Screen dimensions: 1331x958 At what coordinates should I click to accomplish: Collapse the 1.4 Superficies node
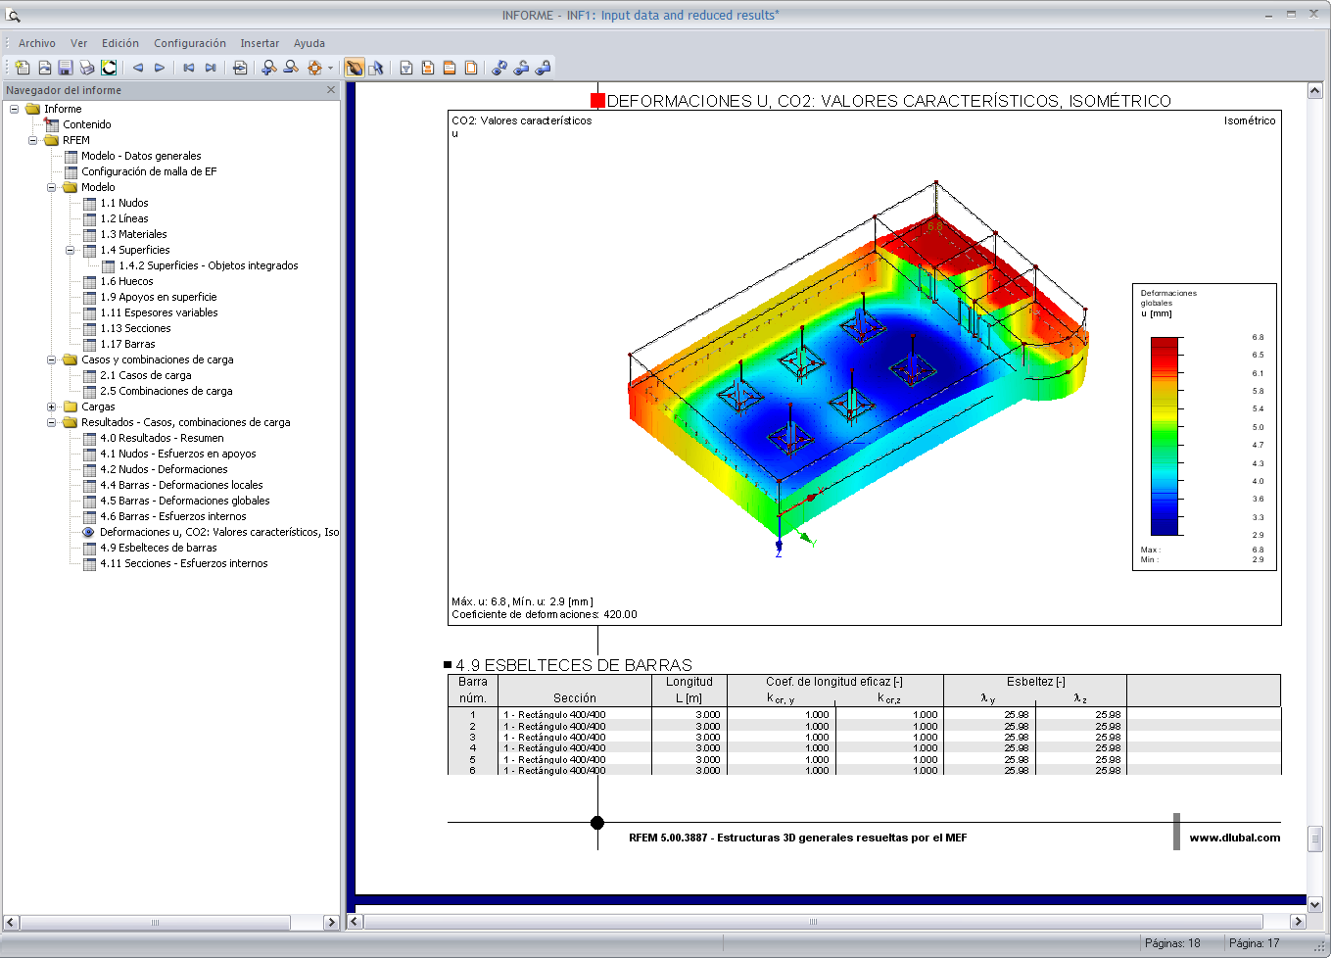(71, 250)
